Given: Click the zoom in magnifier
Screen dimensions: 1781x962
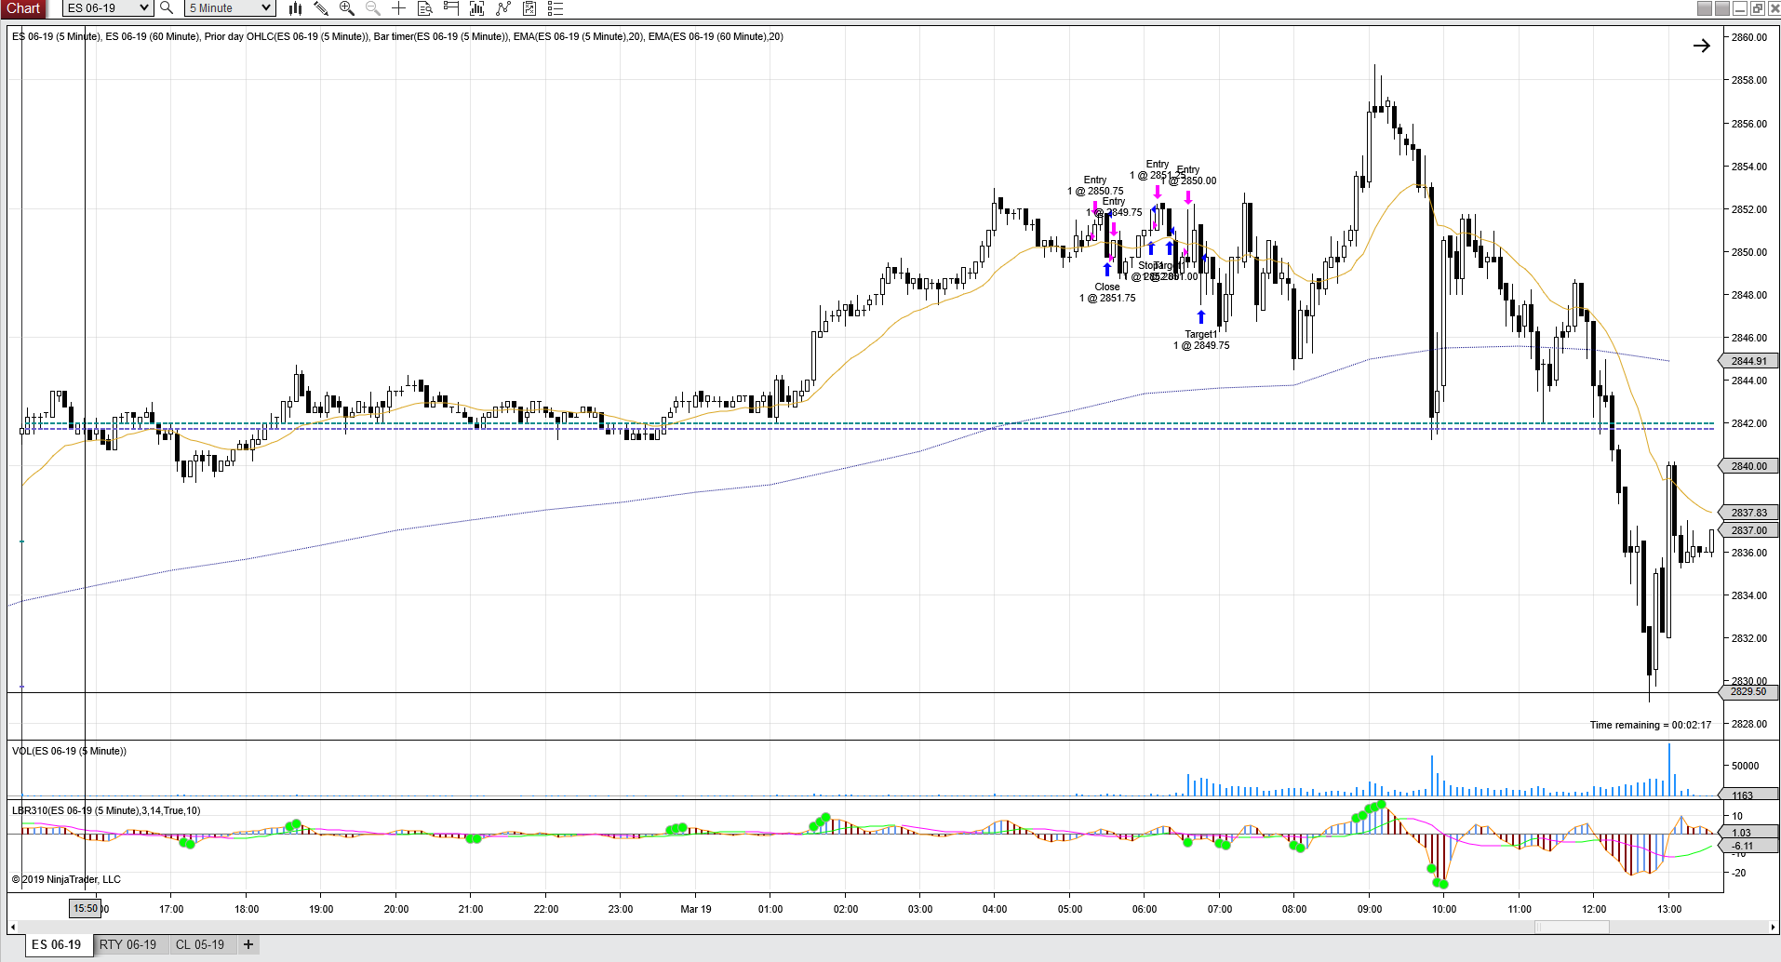Looking at the screenshot, I should (347, 8).
